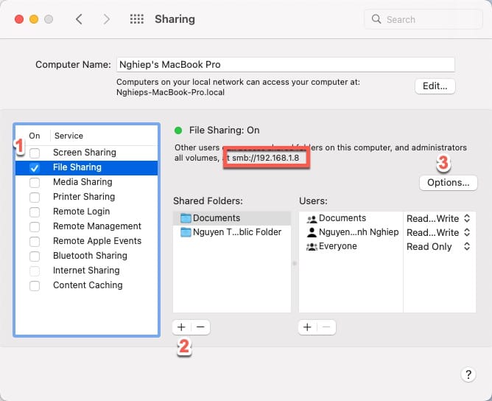Image resolution: width=492 pixels, height=401 pixels.
Task: Click the Public Folder's folder icon
Action: click(186, 232)
